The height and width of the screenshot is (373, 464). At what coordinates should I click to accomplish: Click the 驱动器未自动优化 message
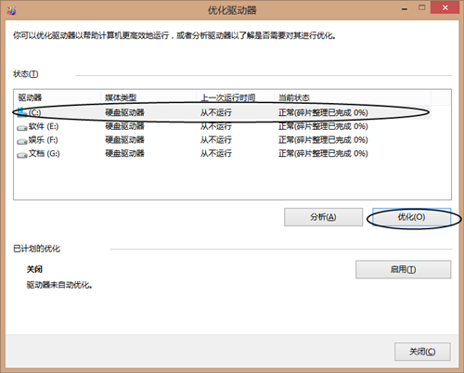(x=59, y=285)
